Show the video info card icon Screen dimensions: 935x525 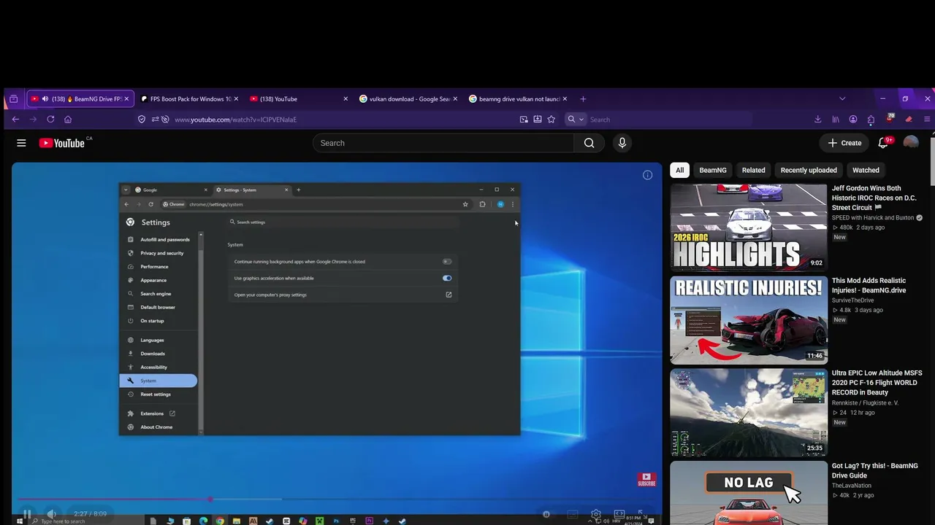pyautogui.click(x=647, y=175)
